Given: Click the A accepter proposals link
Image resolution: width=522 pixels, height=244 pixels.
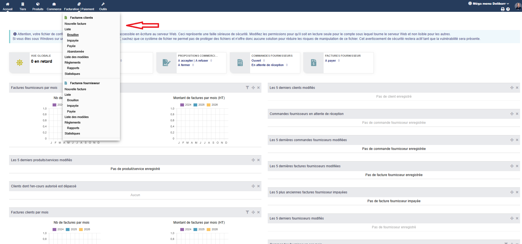Looking at the screenshot, I should click(x=185, y=61).
